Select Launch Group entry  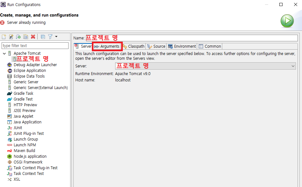coord(26,139)
